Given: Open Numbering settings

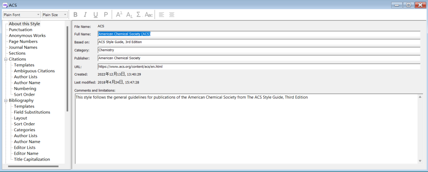Looking at the screenshot, I should pyautogui.click(x=25, y=89).
